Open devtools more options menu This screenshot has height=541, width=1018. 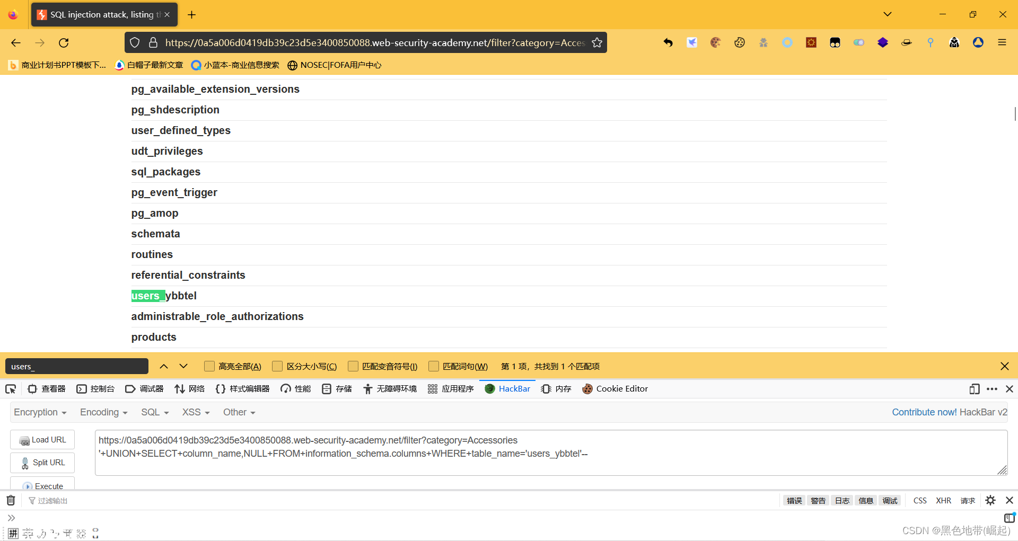point(992,389)
